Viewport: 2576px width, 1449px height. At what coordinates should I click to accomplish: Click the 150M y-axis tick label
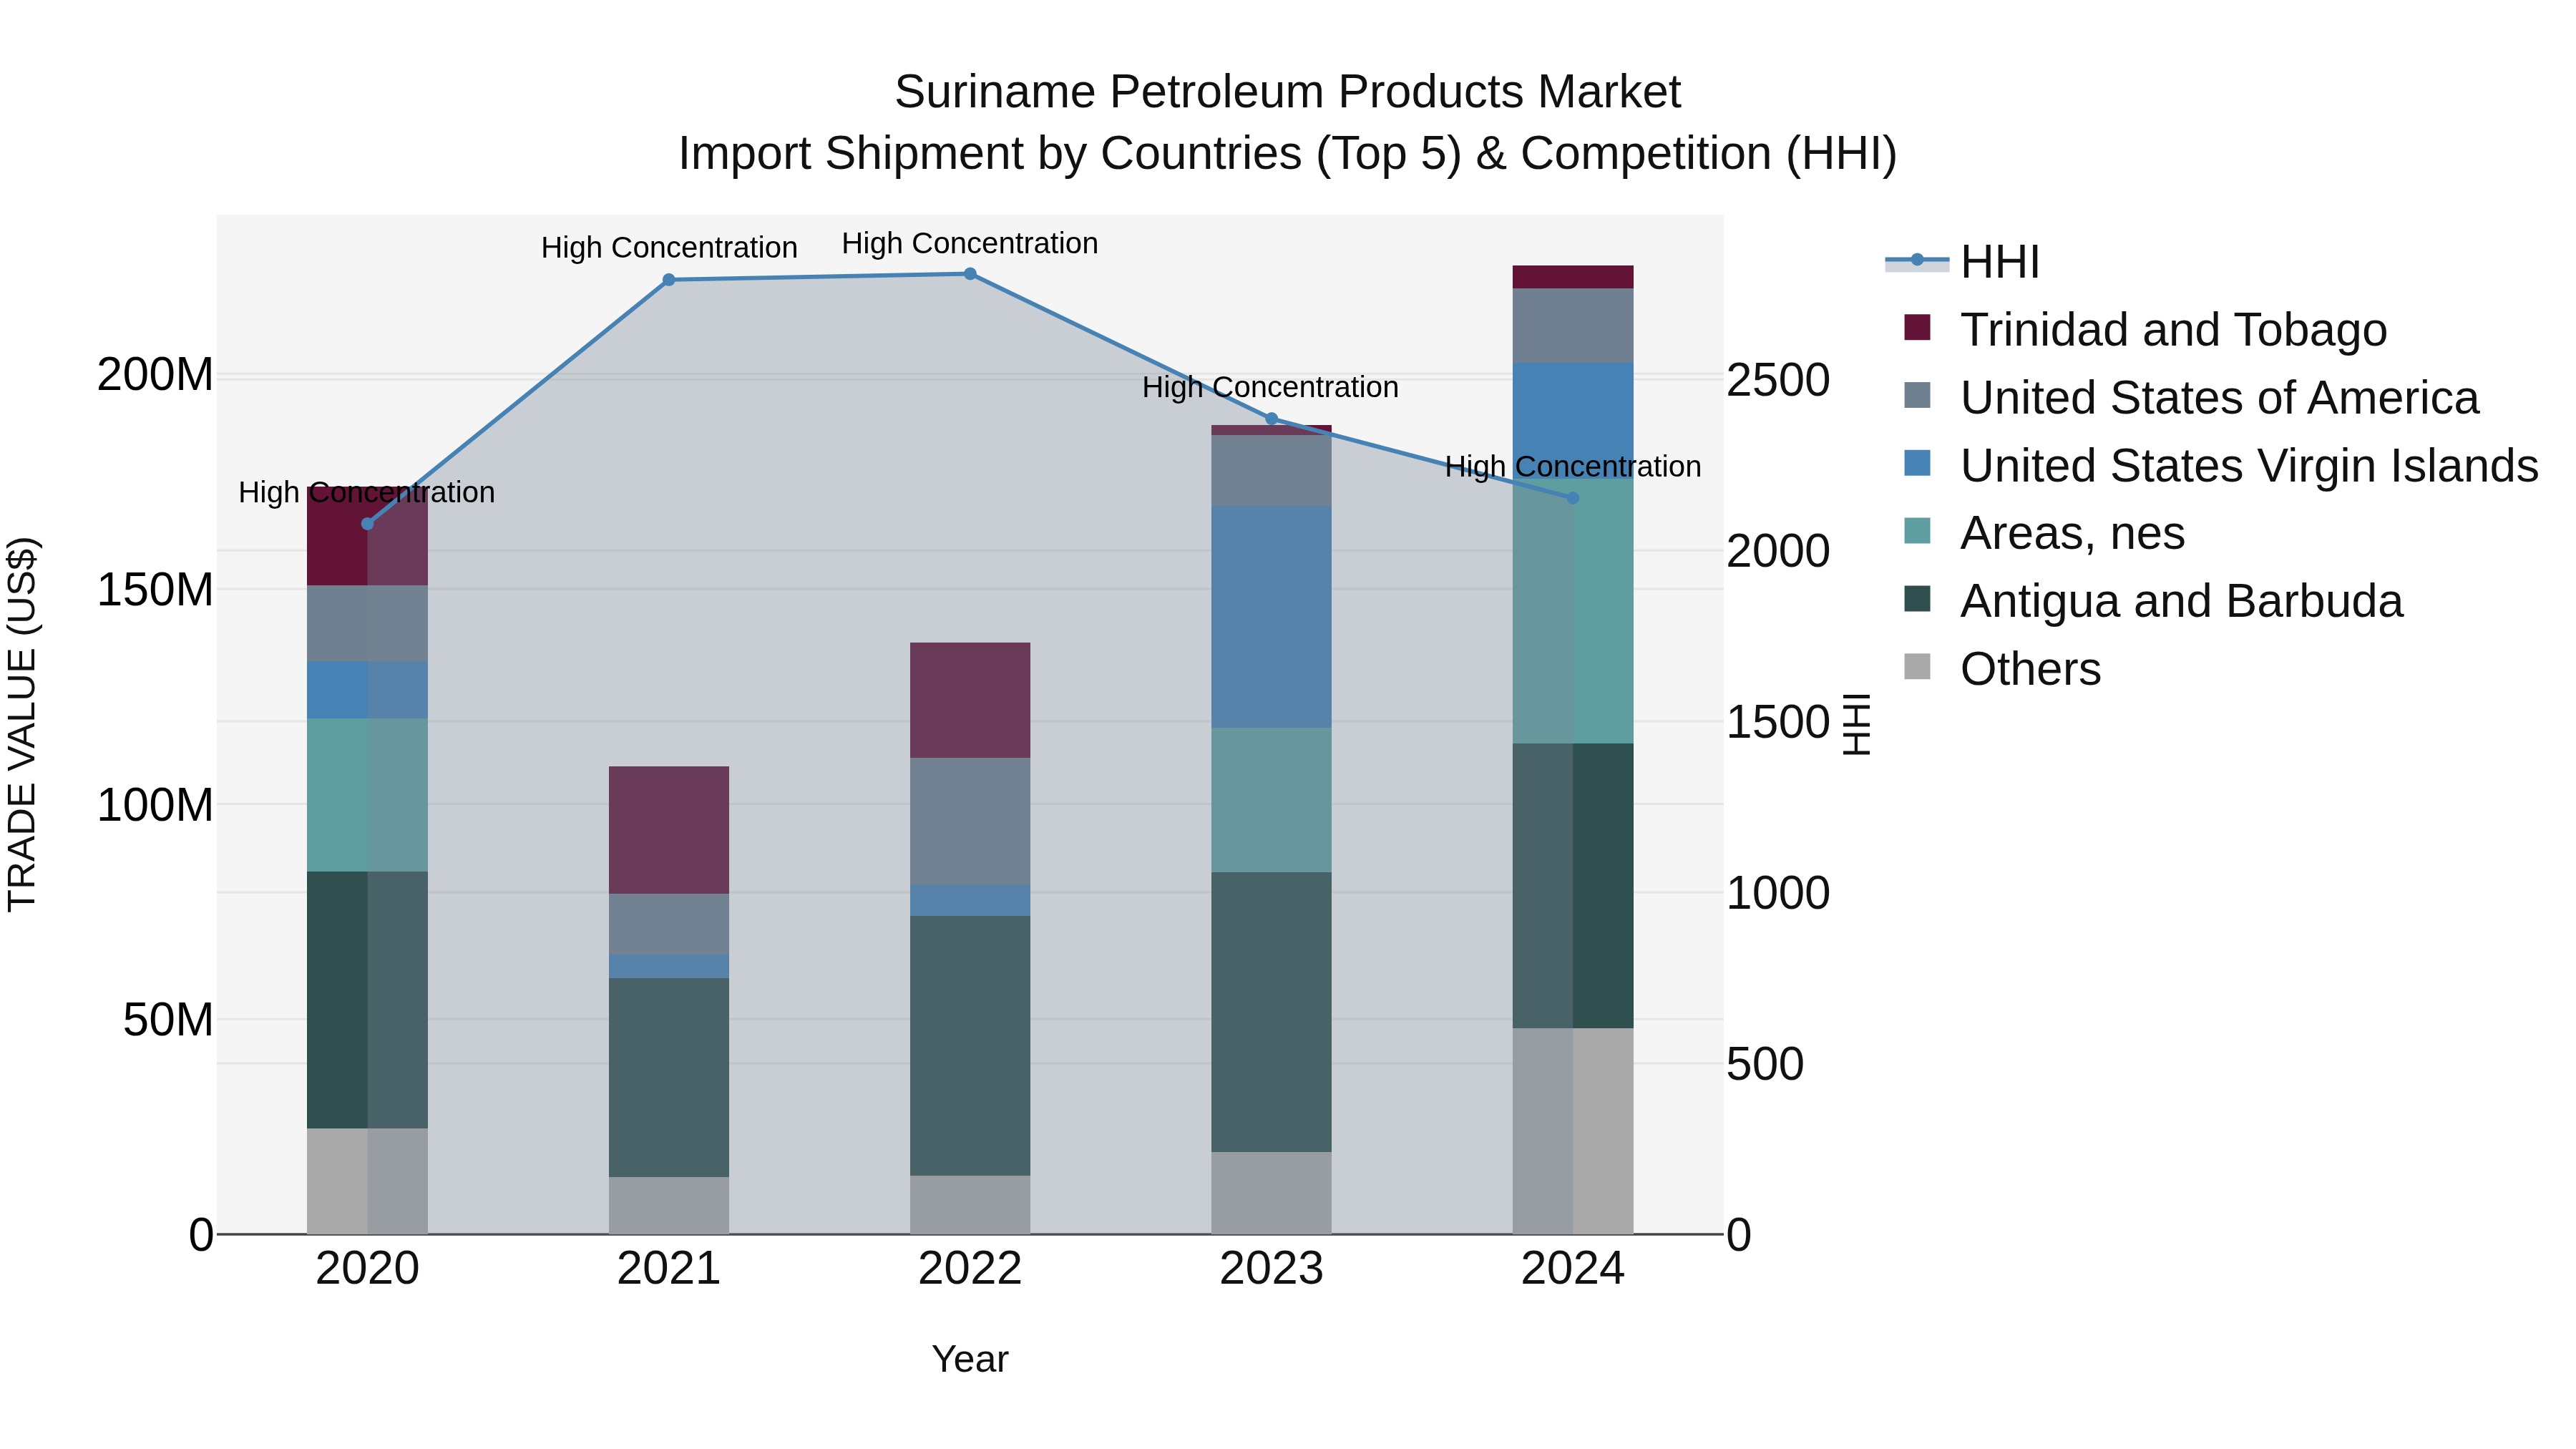coord(155,590)
